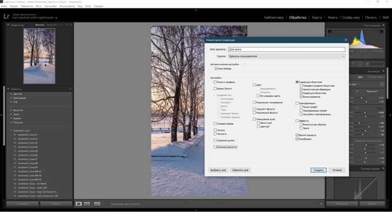Hide the right panel group with the side arrow
392x212 pixels.
390,115
